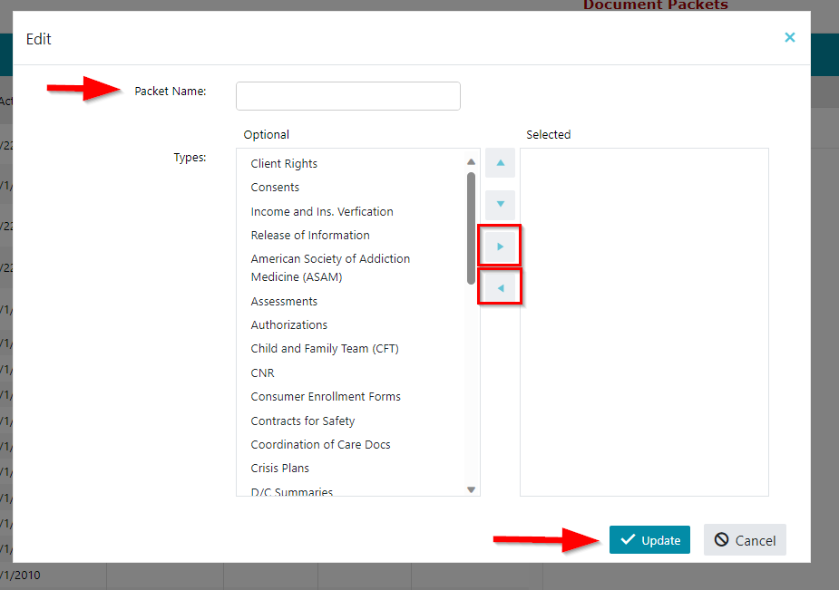The height and width of the screenshot is (590, 839).
Task: Select Consents in the Optional list
Action: tap(275, 188)
